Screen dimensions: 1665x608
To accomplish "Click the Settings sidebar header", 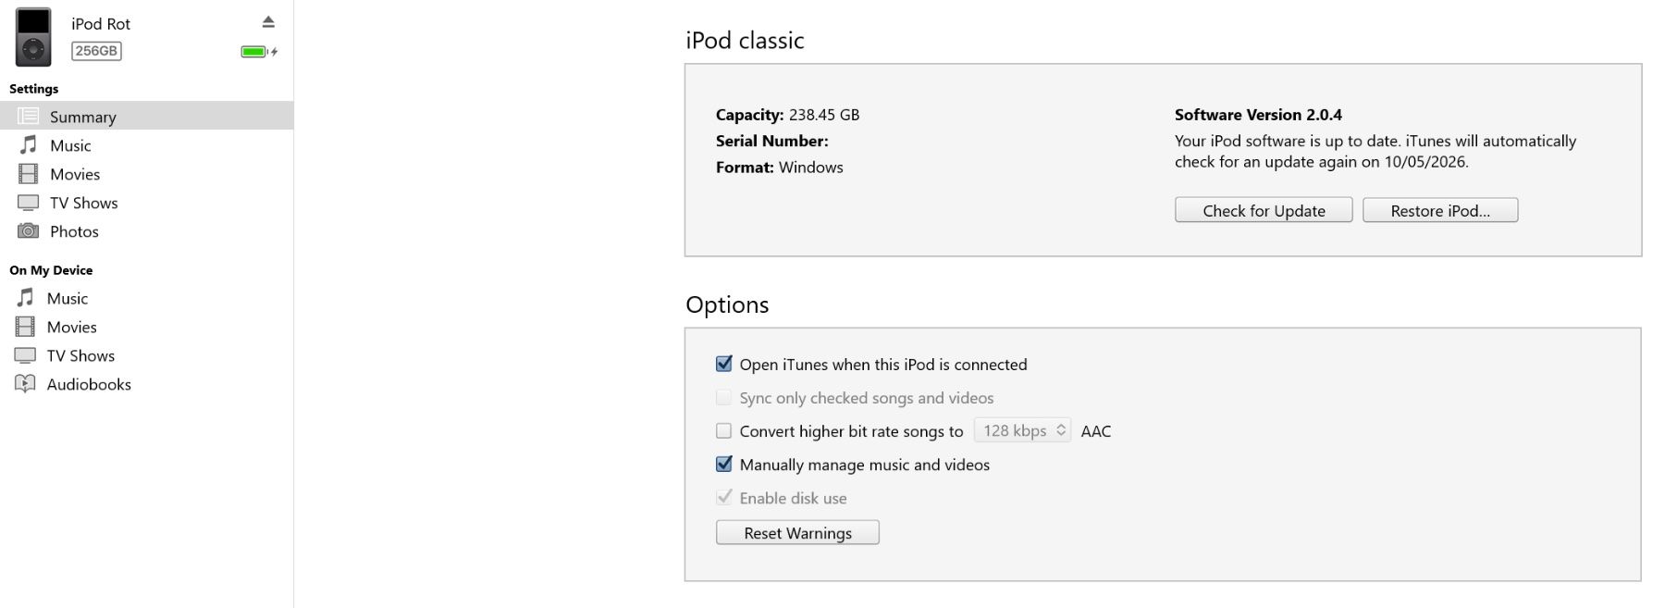I will 33,88.
